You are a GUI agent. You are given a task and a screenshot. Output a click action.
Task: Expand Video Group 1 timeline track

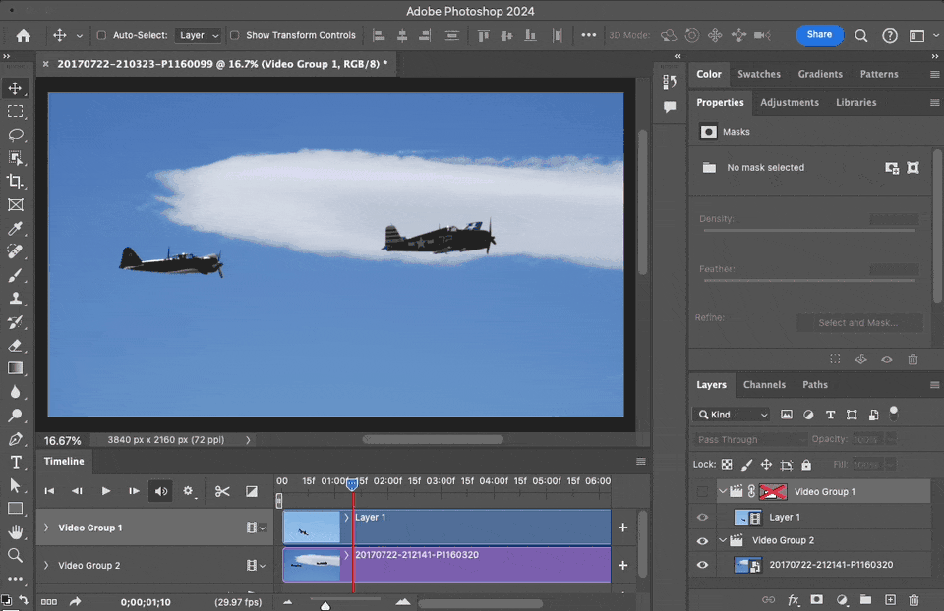point(46,528)
